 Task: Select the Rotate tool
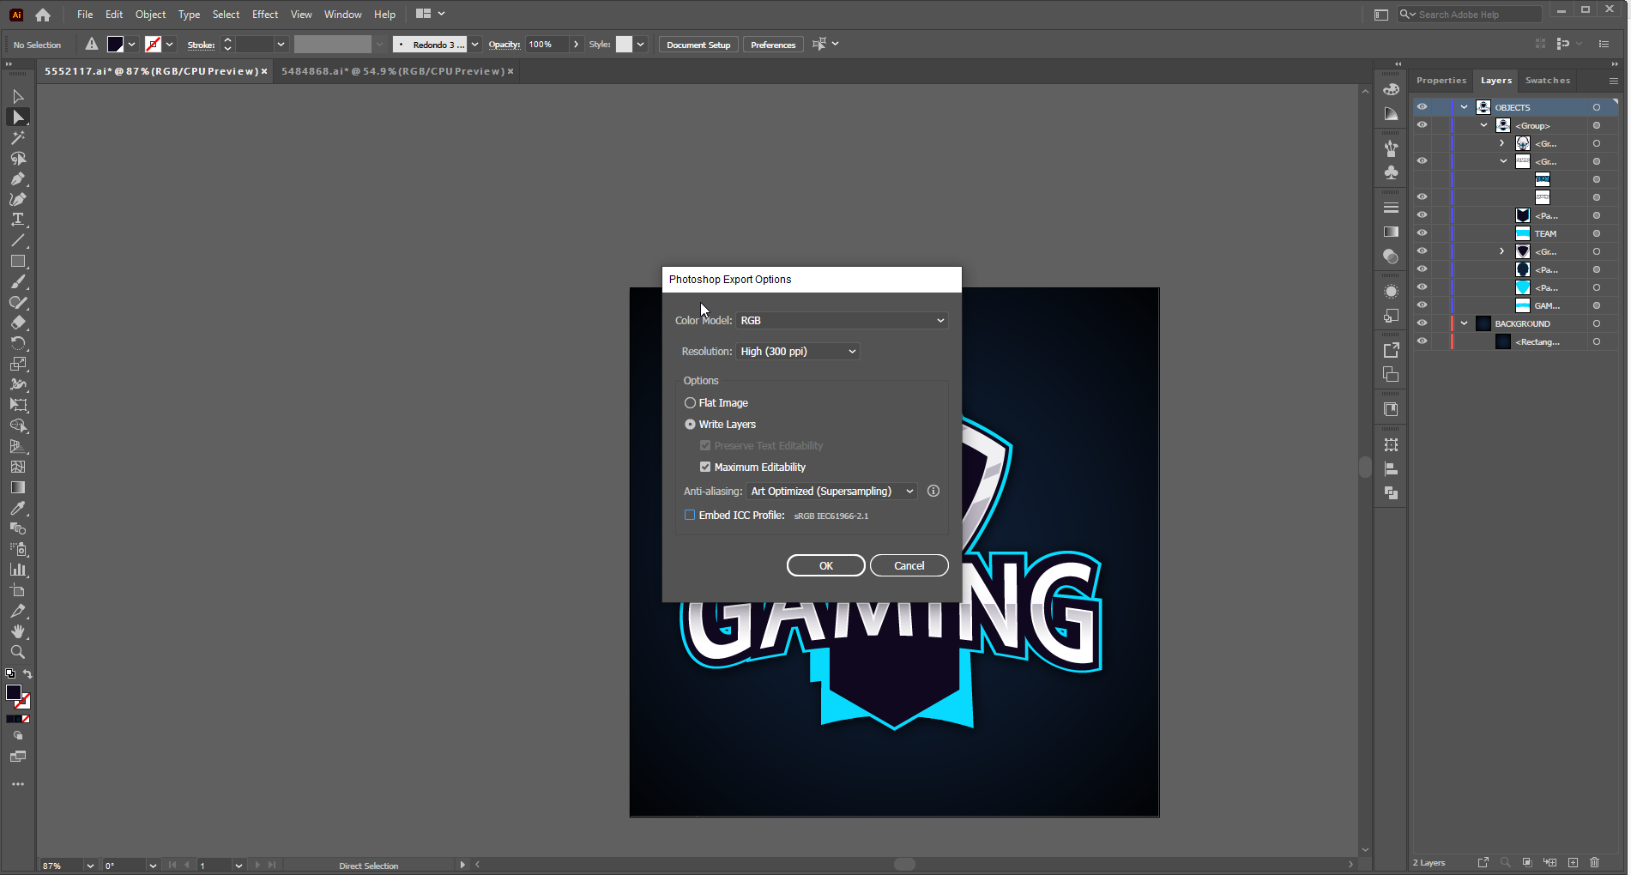(x=18, y=344)
